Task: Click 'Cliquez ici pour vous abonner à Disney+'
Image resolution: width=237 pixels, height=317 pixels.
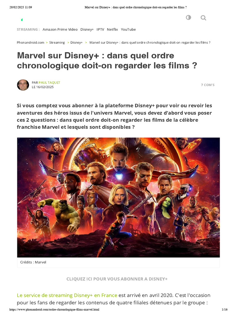Action: pos(117,279)
